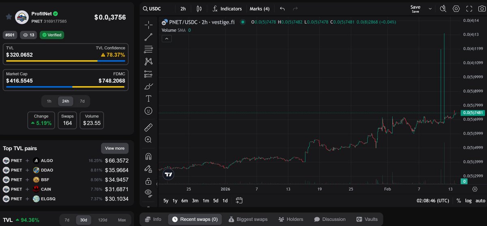Open the PNET + ELGSQ pair row
Image resolution: width=487 pixels, height=226 pixels.
[x=66, y=198]
